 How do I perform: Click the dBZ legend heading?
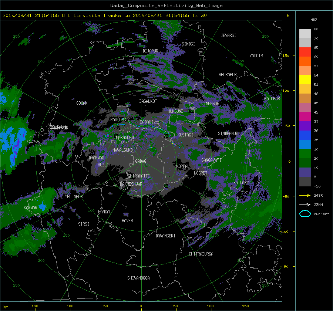tap(314, 20)
